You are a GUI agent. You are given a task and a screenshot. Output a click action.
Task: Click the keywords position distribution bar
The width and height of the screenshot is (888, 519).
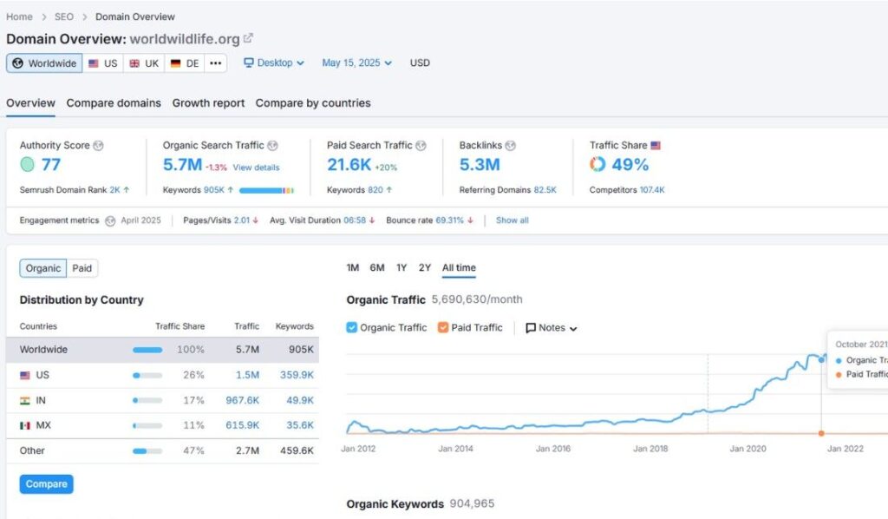[x=266, y=190]
